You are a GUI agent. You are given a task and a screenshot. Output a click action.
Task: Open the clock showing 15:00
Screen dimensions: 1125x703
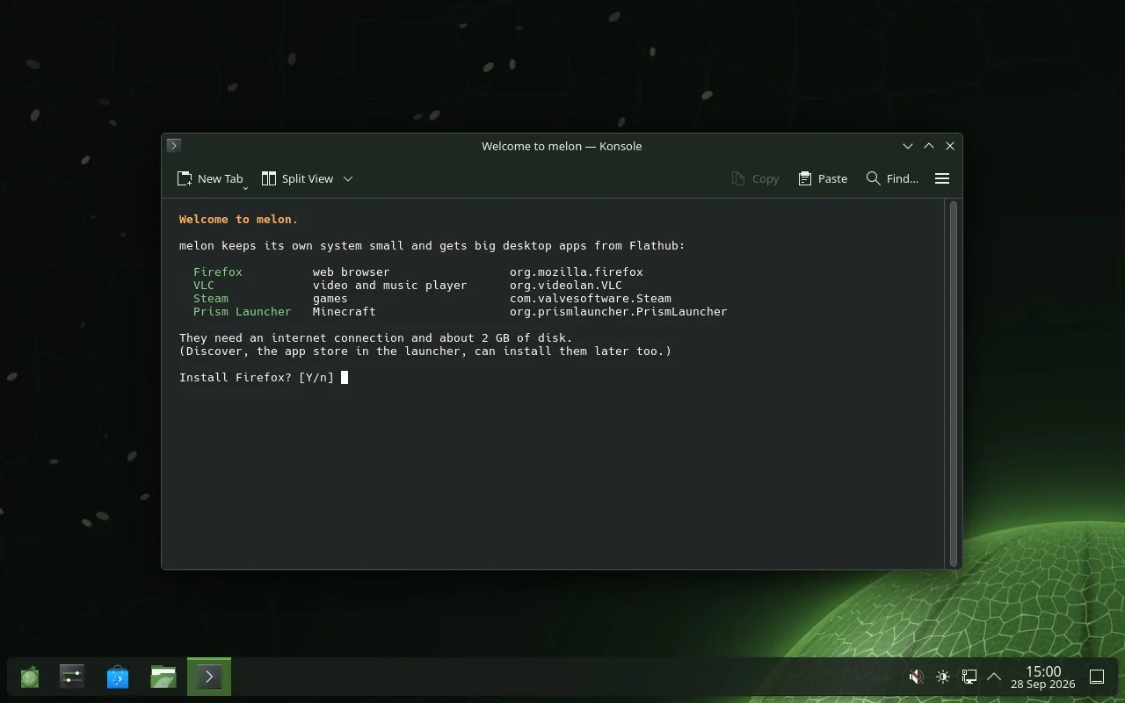click(x=1043, y=677)
